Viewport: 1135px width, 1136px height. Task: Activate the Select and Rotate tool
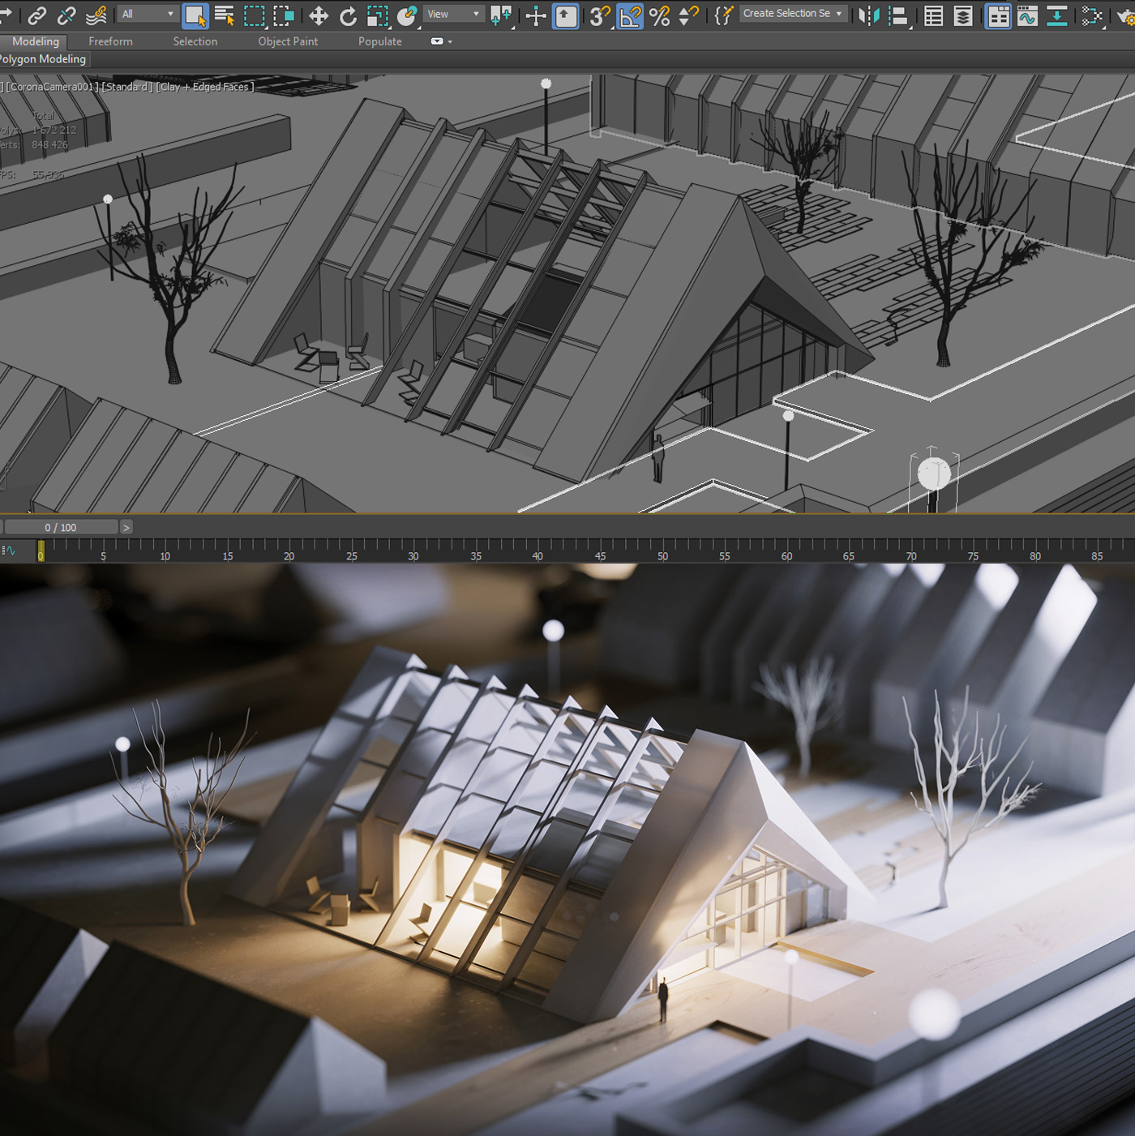pos(348,15)
